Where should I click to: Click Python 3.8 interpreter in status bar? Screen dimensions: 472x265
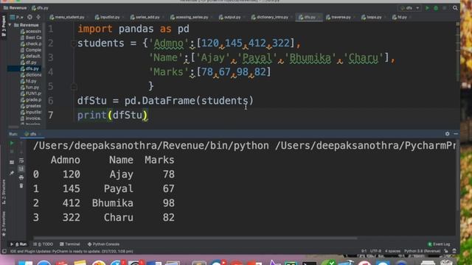pyautogui.click(x=422, y=251)
